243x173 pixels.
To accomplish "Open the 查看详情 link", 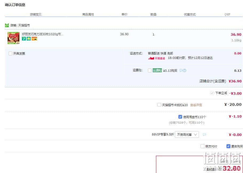I will point(196,105).
